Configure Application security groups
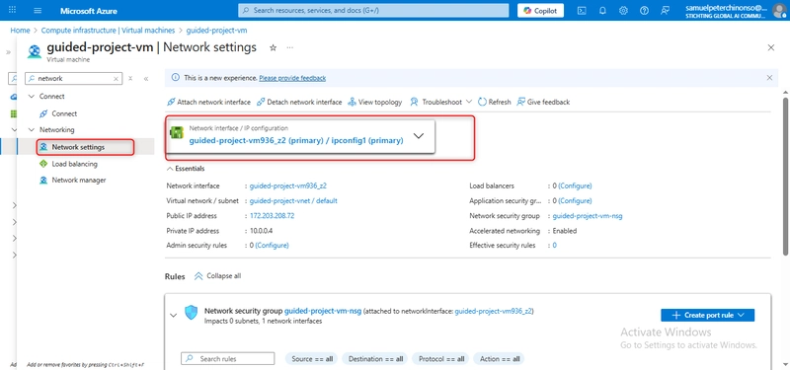 pyautogui.click(x=575, y=201)
